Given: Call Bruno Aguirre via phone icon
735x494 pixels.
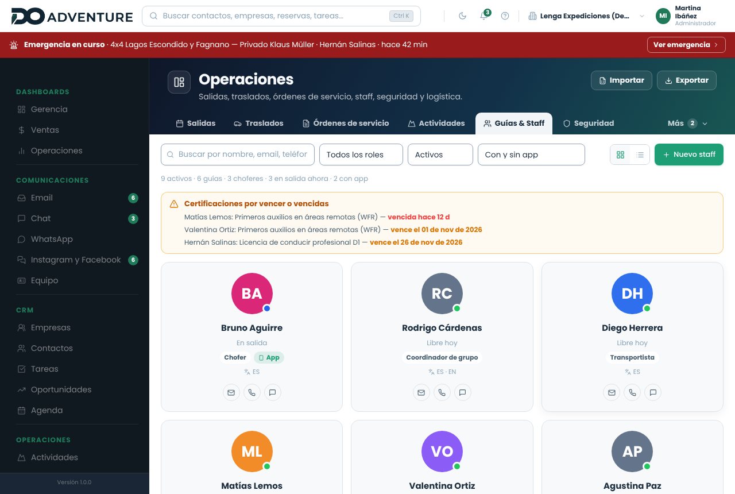Looking at the screenshot, I should [x=252, y=393].
